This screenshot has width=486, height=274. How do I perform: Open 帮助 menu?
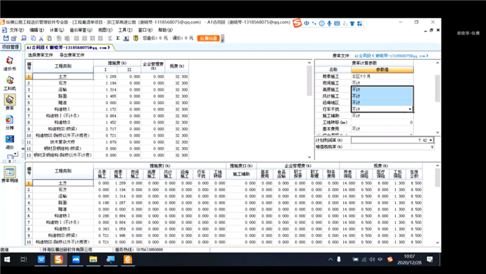point(165,30)
